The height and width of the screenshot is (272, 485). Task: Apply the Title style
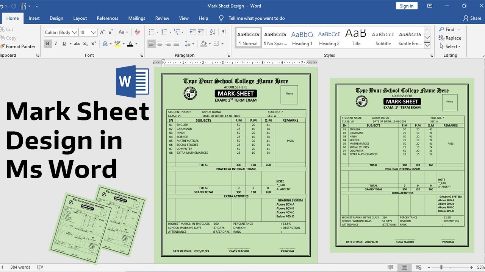click(x=356, y=38)
